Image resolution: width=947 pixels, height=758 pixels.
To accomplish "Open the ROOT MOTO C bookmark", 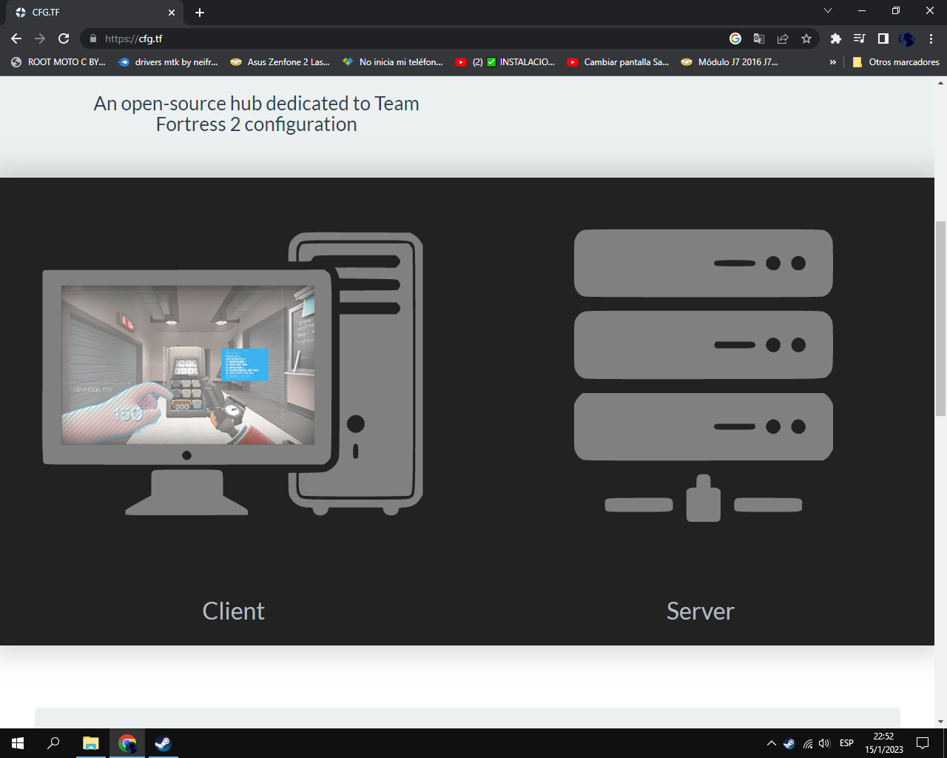I will point(58,62).
